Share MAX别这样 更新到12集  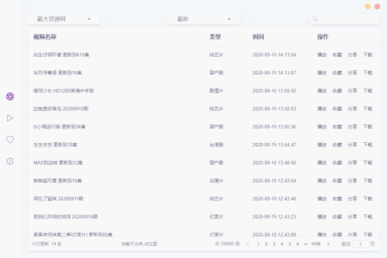(x=353, y=162)
